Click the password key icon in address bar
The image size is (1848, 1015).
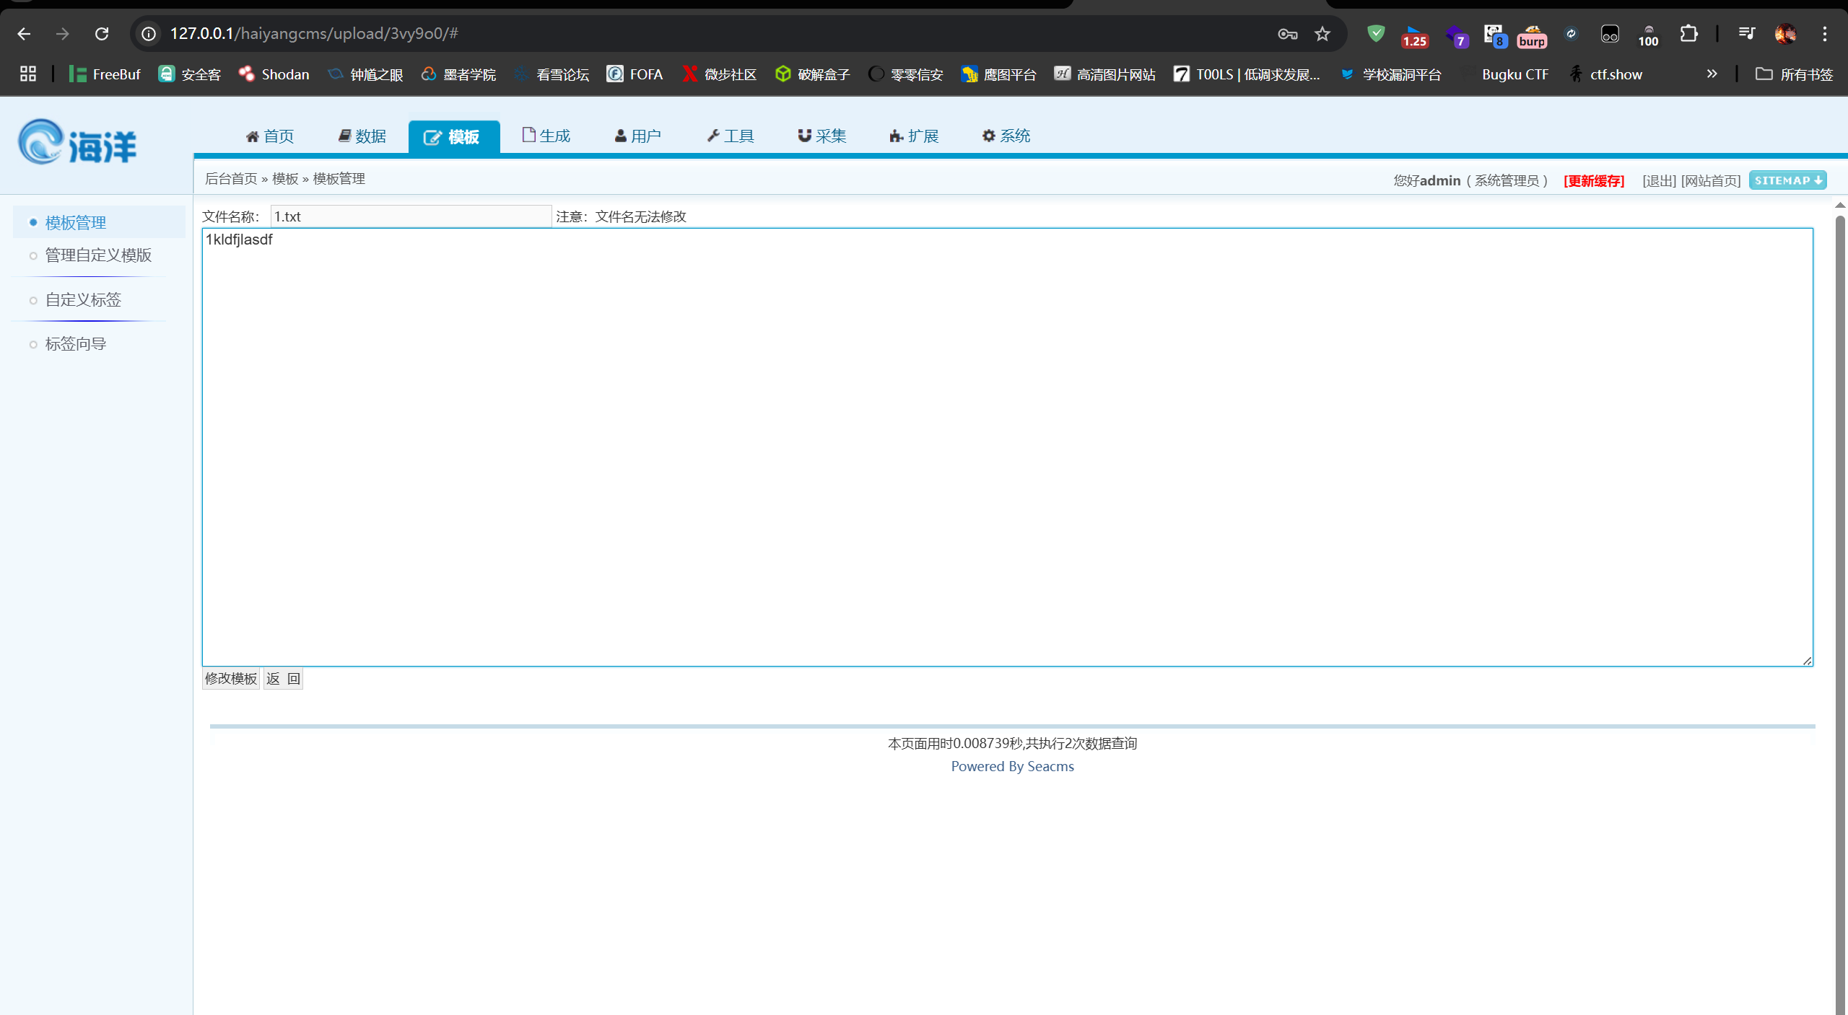pos(1287,34)
